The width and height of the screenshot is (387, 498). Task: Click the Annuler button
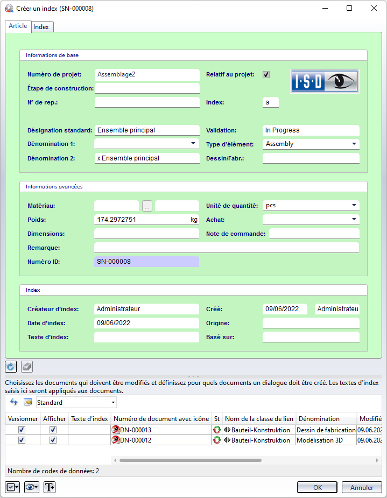pyautogui.click(x=362, y=487)
